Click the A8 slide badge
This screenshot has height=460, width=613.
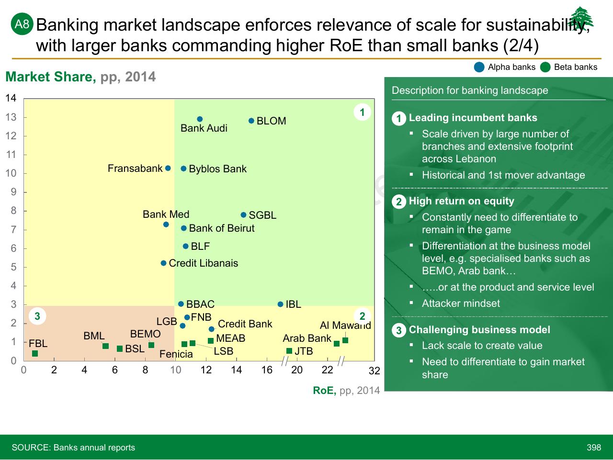[22, 25]
